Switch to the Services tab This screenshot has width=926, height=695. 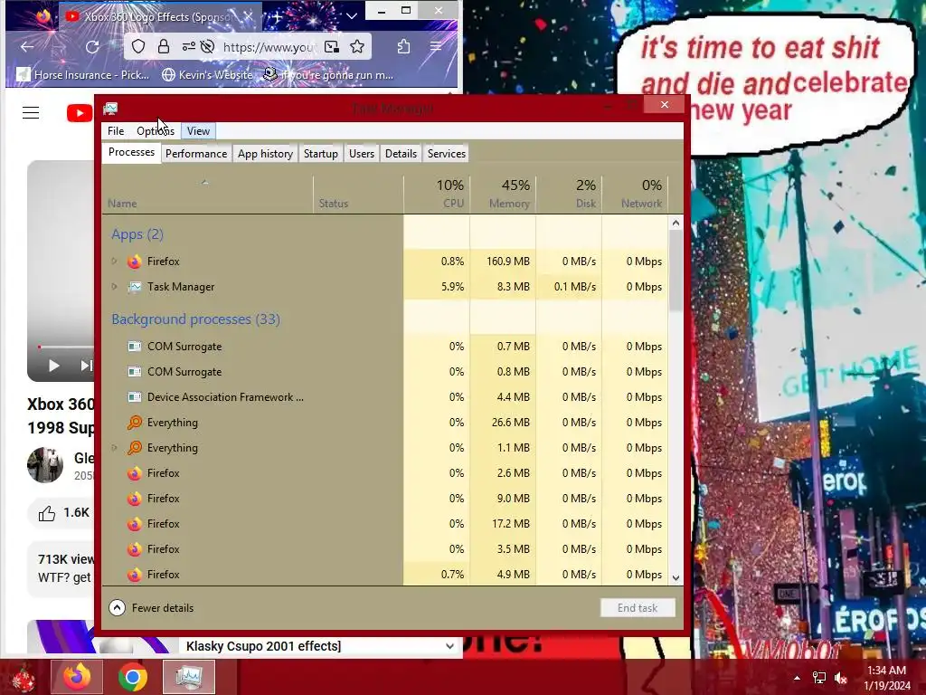click(447, 154)
